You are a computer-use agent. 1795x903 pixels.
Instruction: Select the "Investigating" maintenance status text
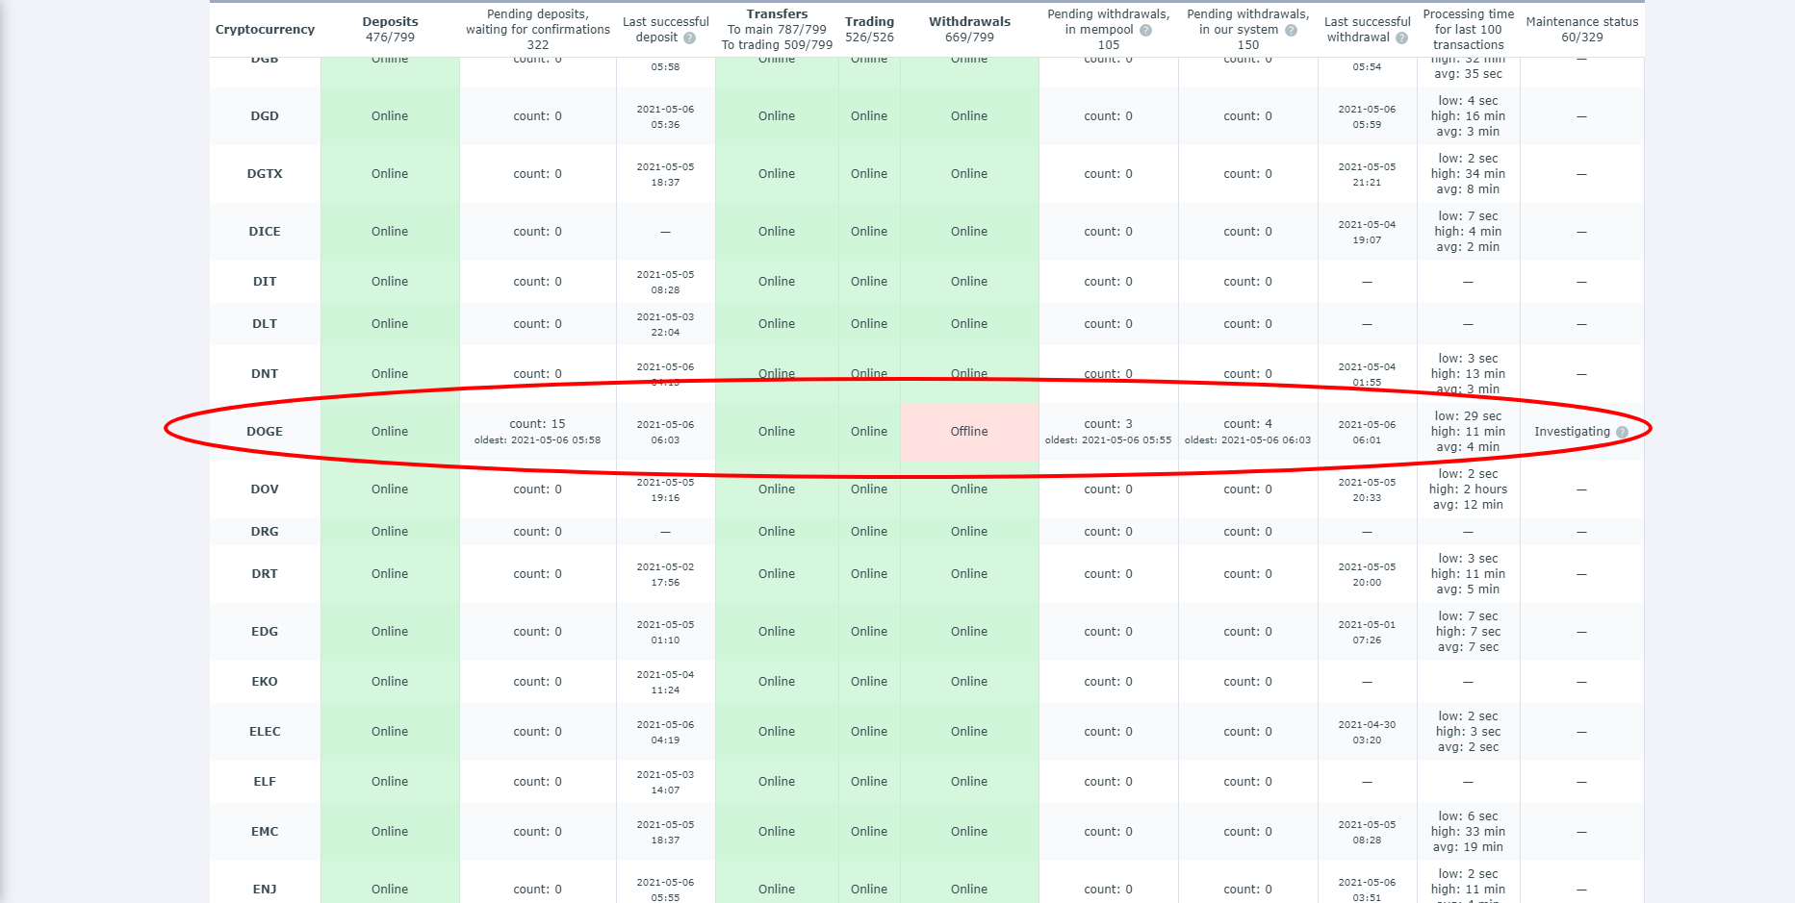pyautogui.click(x=1572, y=432)
